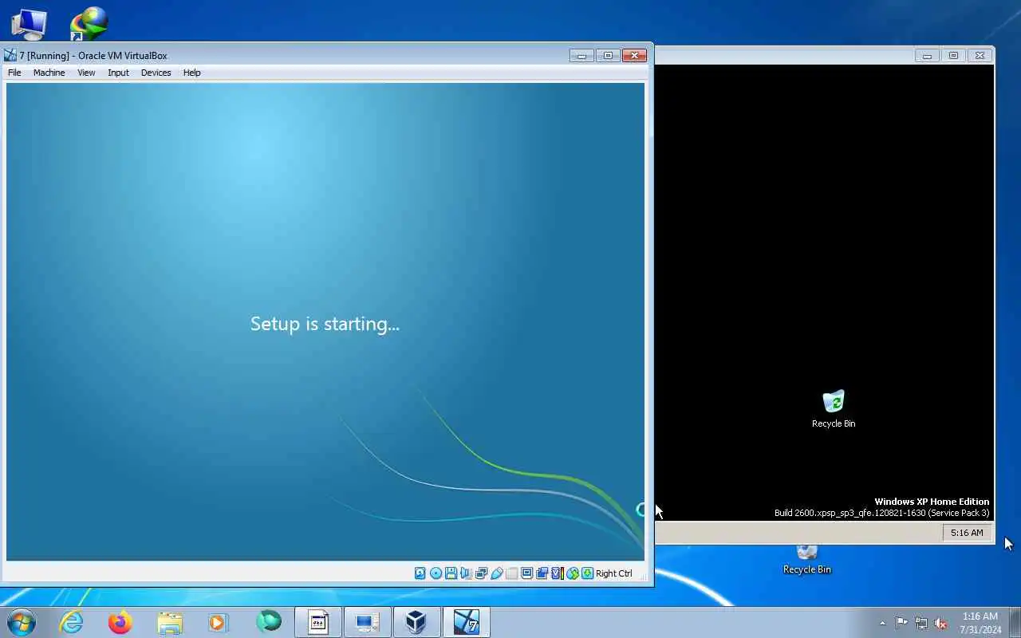
Task: Click the optical disk indicator in status bar
Action: 436,573
